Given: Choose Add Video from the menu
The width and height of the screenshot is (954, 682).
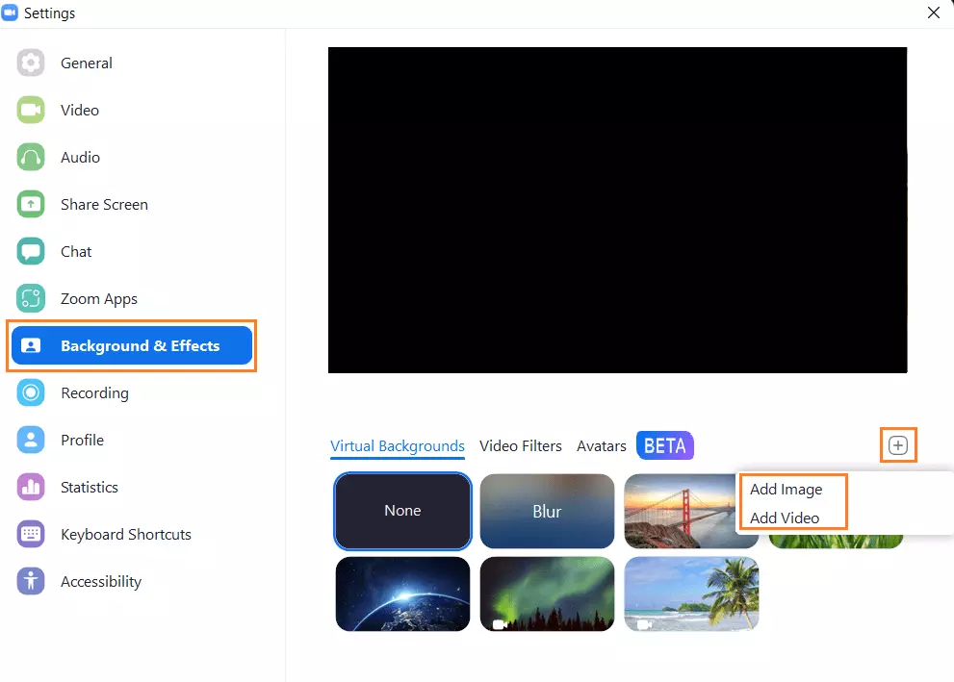Looking at the screenshot, I should 786,517.
